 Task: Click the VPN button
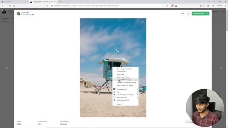(x=219, y=6)
